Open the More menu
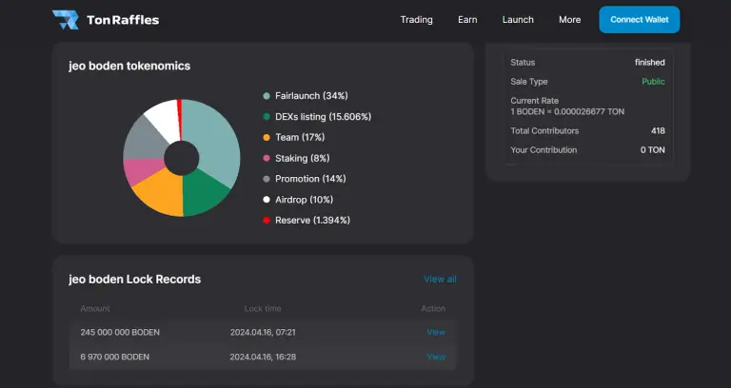 [x=570, y=20]
